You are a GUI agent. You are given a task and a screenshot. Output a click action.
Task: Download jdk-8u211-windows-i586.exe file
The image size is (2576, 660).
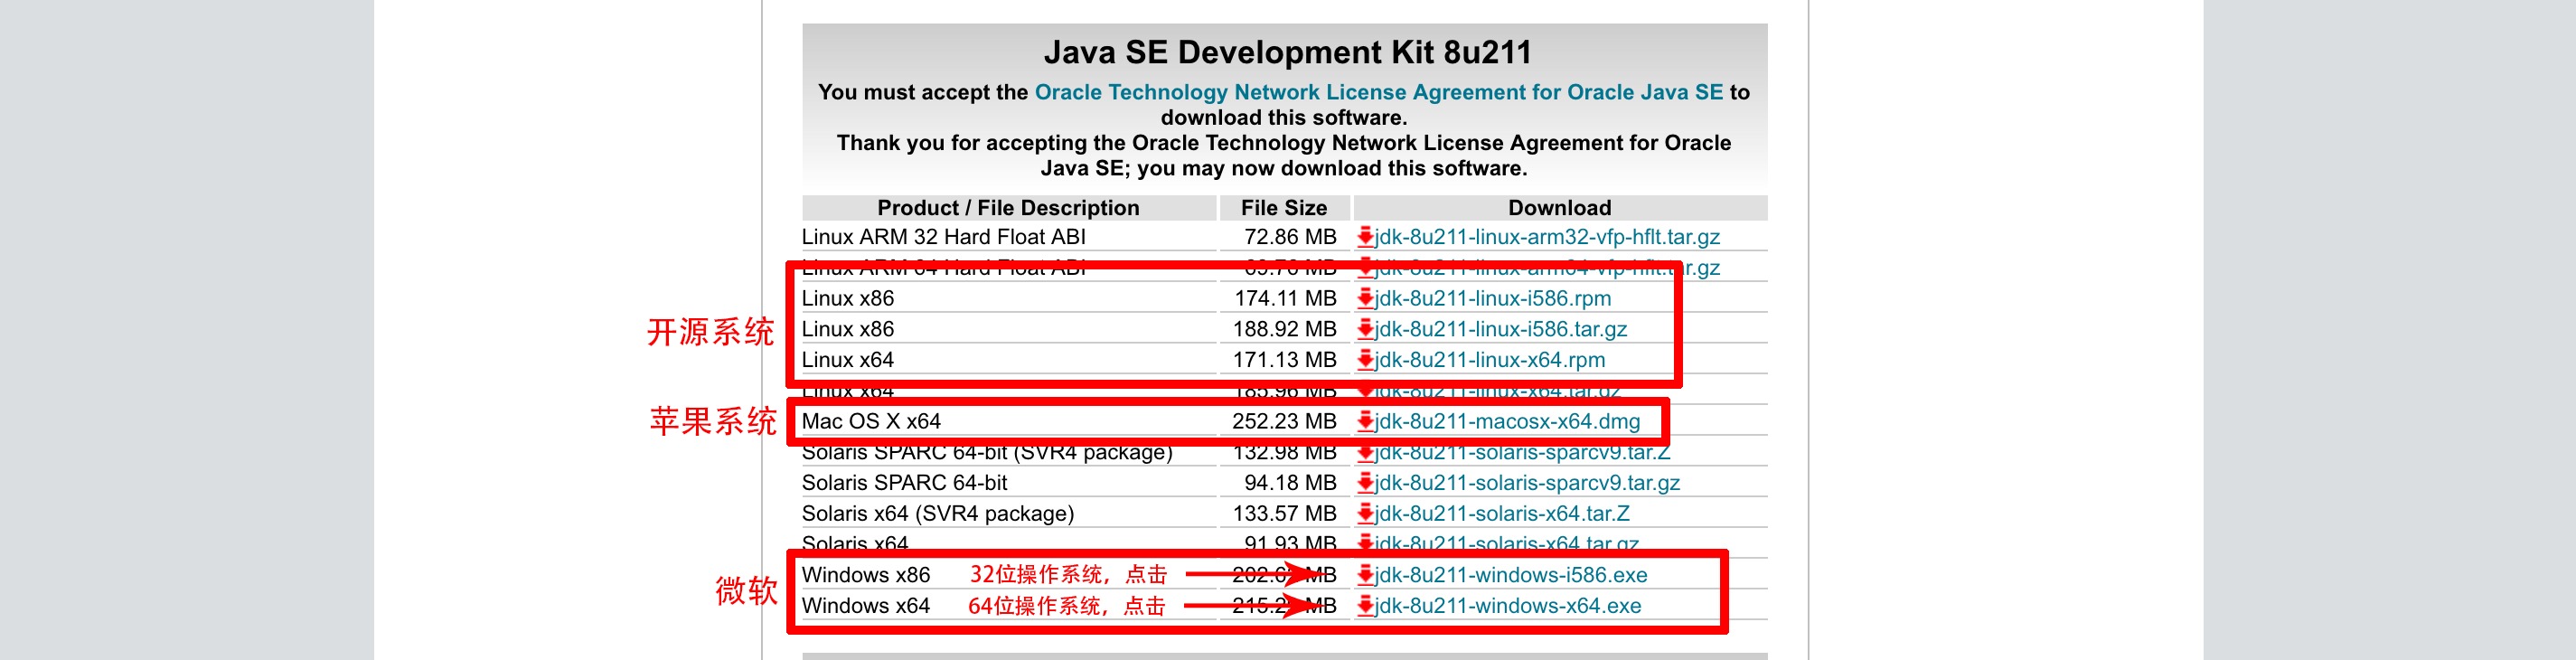click(x=1510, y=575)
